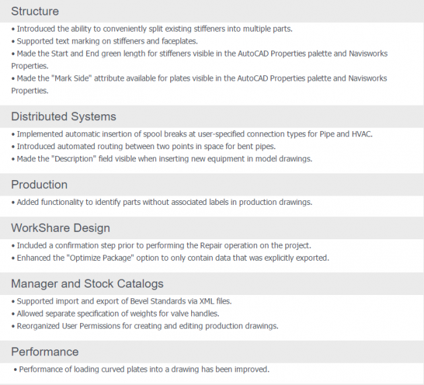Image resolution: width=424 pixels, height=385 pixels.
Task: Click the Repair operation confirmation step bullet
Action: pos(162,245)
